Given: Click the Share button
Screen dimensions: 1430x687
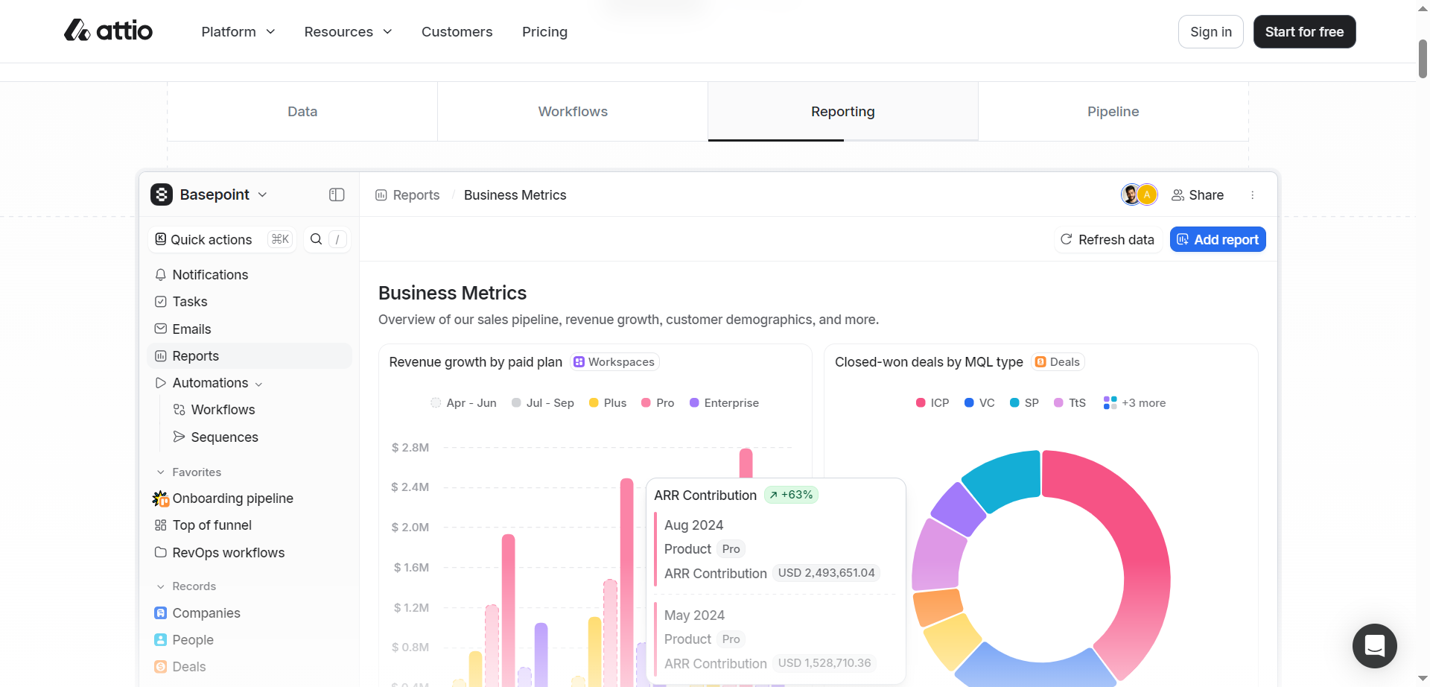Looking at the screenshot, I should pos(1198,195).
